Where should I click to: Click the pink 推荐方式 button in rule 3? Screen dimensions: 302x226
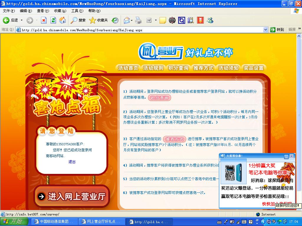(175, 139)
